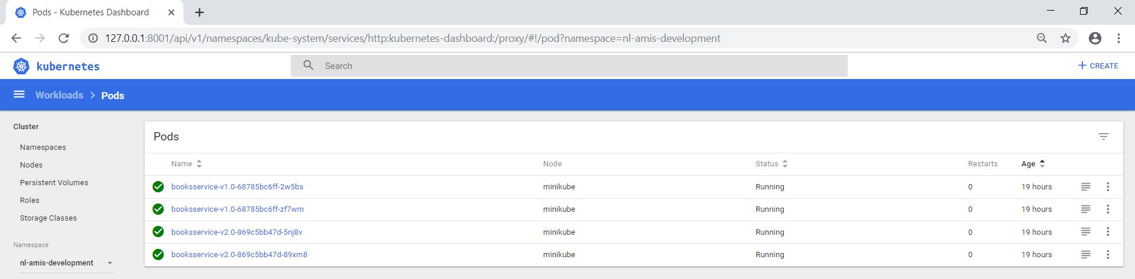Open Nodes in the Cluster sidebar
The height and width of the screenshot is (279, 1135).
31,165
